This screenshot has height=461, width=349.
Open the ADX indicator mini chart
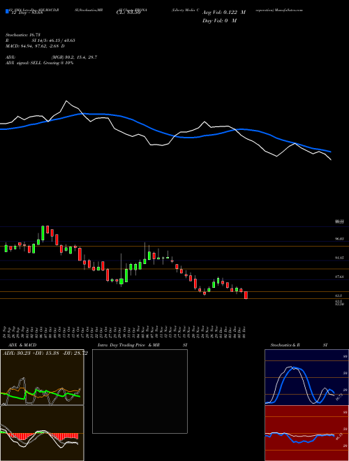42,377
